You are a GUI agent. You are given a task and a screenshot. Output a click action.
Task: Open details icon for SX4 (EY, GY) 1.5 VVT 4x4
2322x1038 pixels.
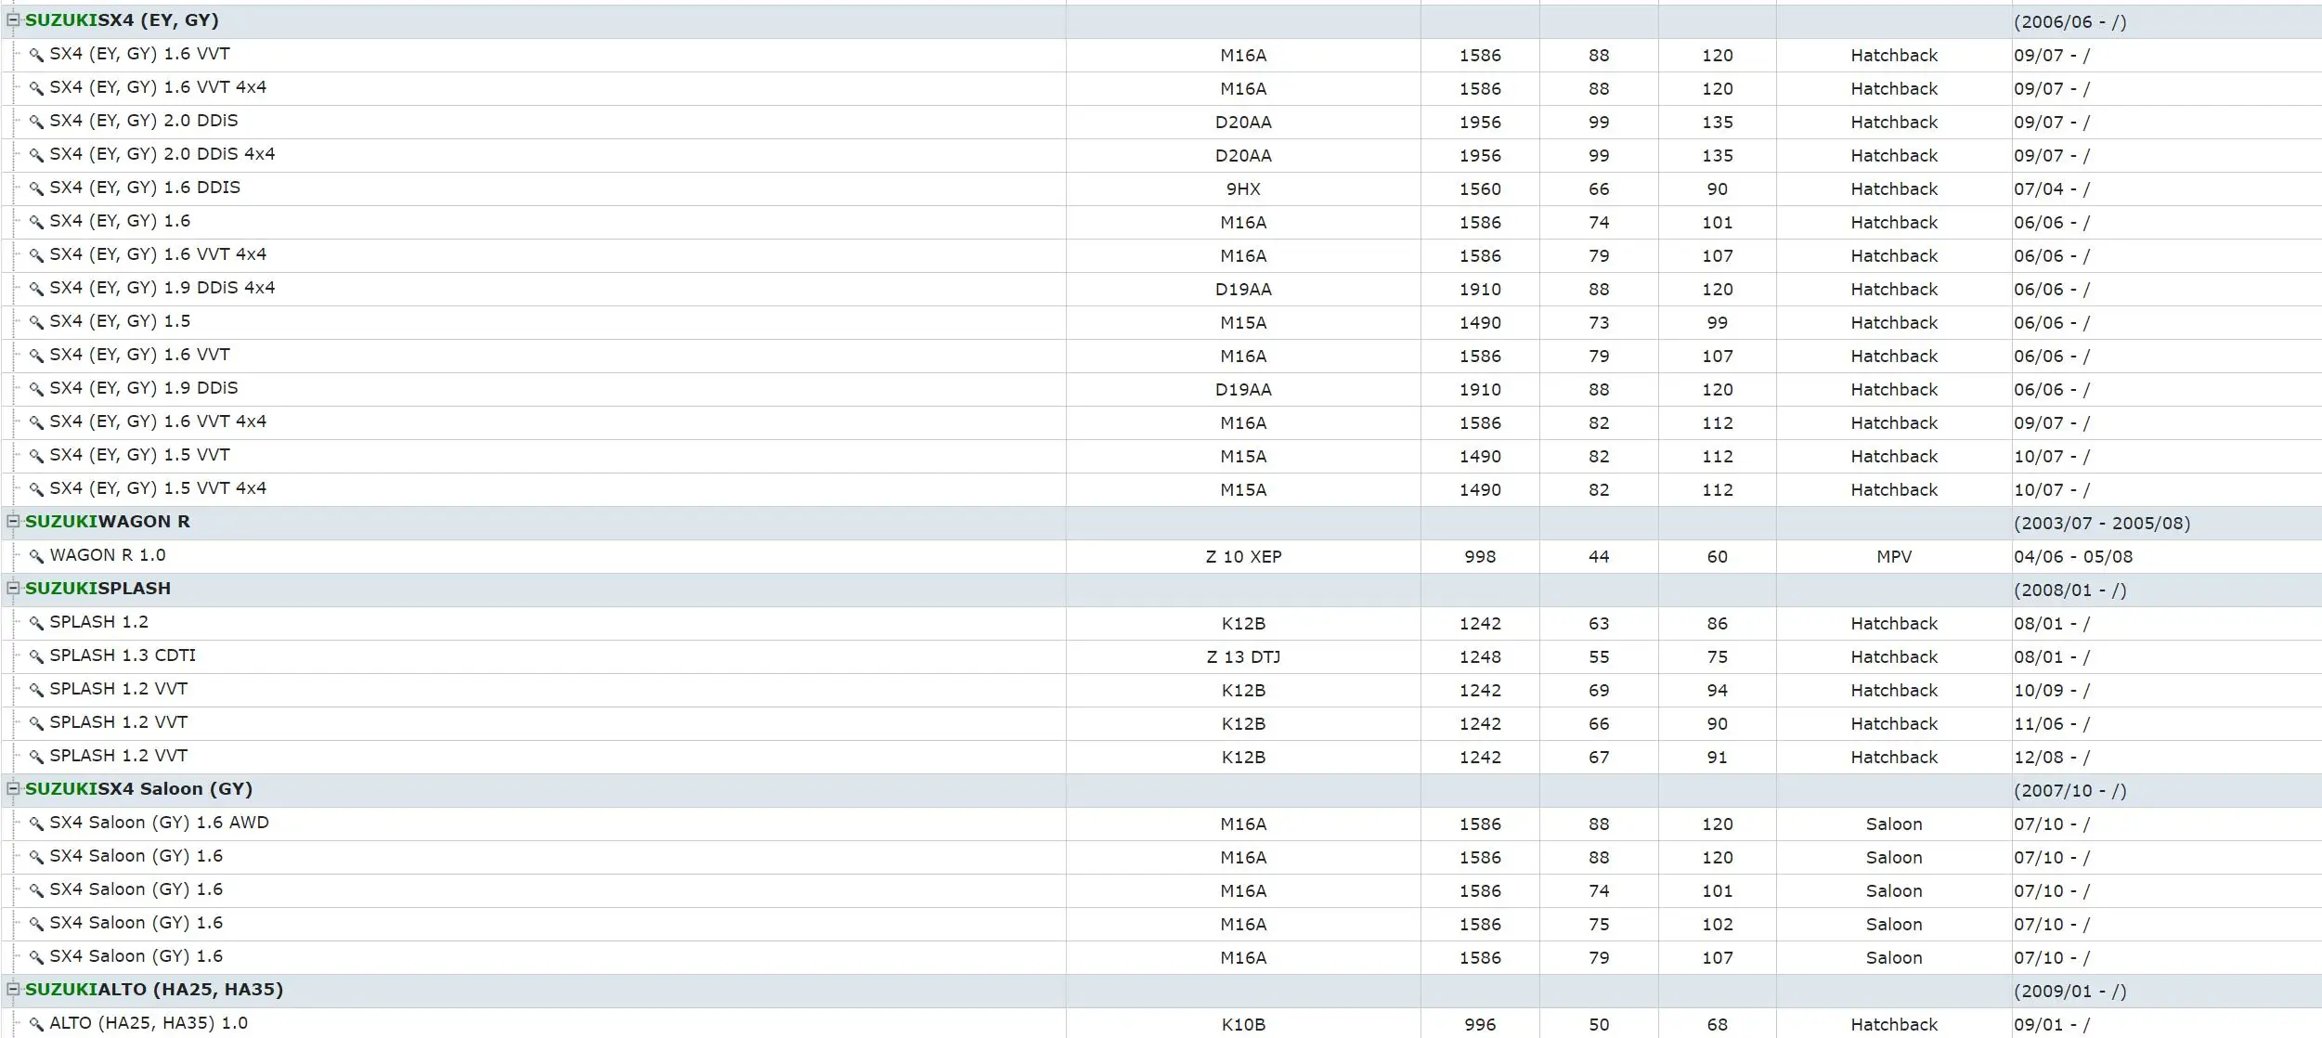(36, 489)
